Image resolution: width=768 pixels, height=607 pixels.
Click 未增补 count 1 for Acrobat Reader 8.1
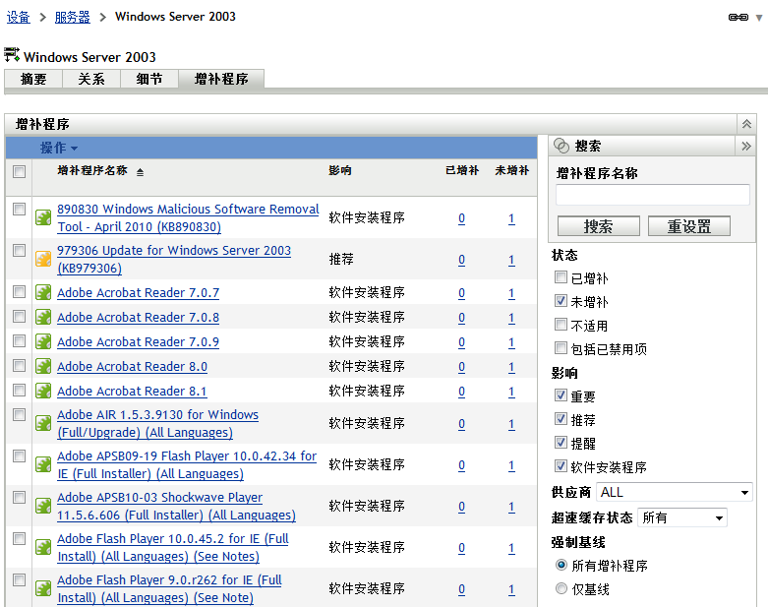click(x=511, y=391)
